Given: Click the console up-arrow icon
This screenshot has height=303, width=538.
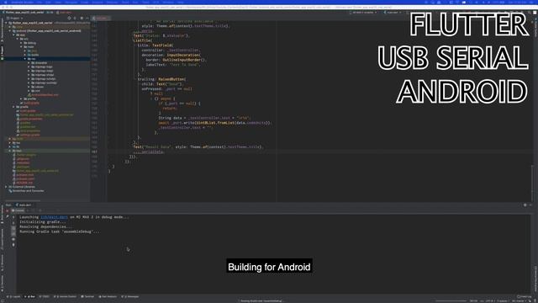Looking at the screenshot, I should [x=13, y=217].
